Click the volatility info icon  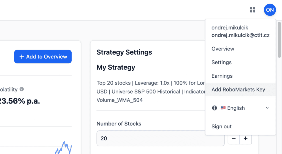pos(22,89)
